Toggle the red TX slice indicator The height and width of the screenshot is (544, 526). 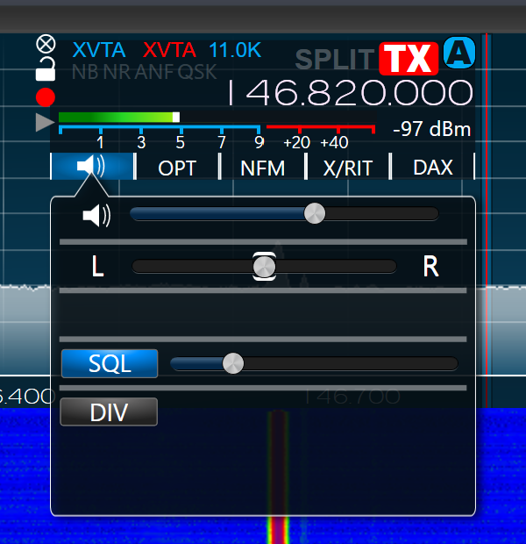(409, 59)
